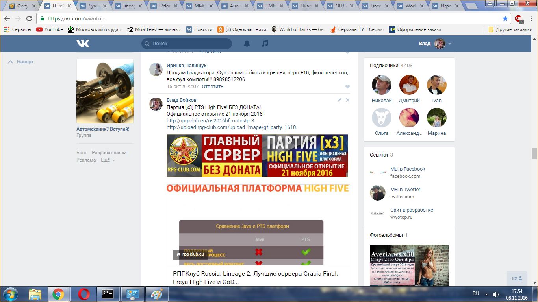This screenshot has height=302, width=538.
Task: Switch to Chrome in taskbar
Action: tap(58, 294)
